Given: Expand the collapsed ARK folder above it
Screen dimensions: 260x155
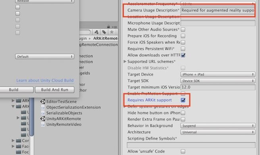Looking at the screenshot, I should click(13, 101).
